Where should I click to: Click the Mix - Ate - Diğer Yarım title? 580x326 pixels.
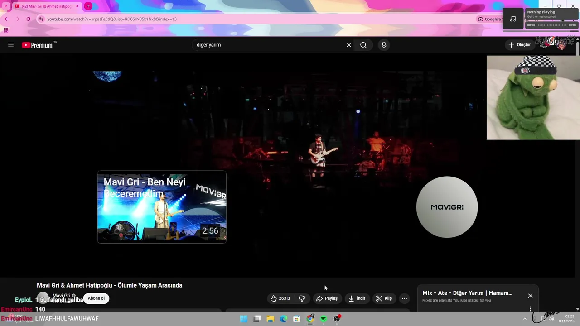pos(467,293)
